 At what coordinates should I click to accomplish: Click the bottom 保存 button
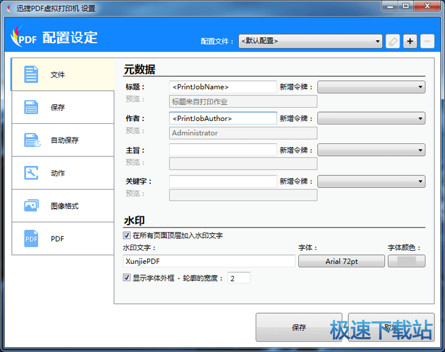(299, 327)
